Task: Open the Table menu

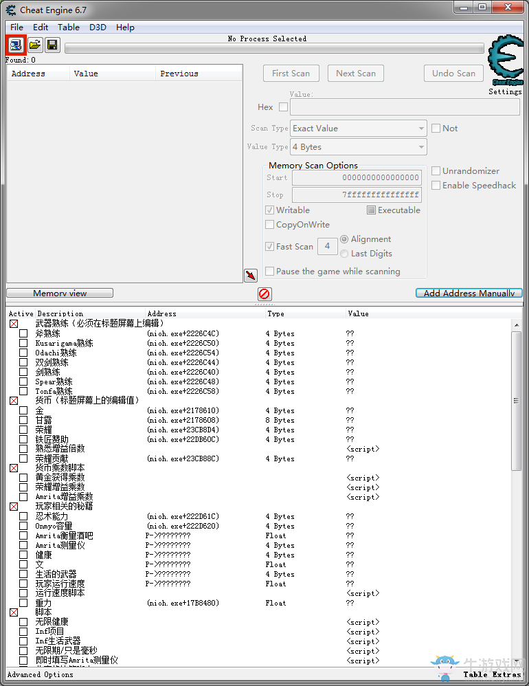Action: 69,27
